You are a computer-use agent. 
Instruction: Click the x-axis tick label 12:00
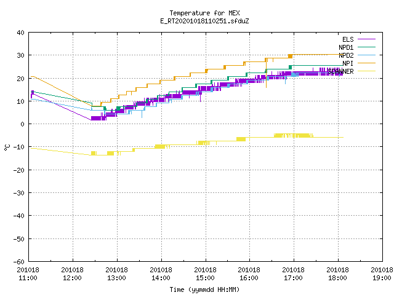pyautogui.click(x=72, y=278)
